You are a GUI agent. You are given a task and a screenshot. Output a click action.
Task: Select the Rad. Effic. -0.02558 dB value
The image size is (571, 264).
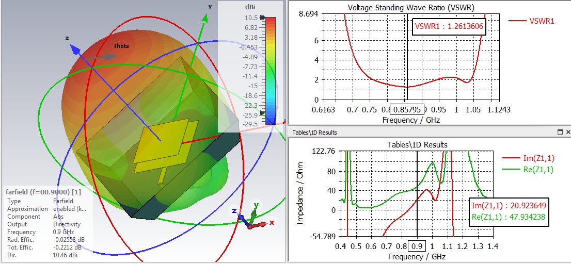(x=70, y=240)
